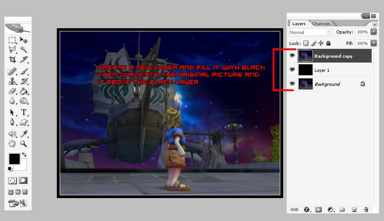The height and width of the screenshot is (221, 384).
Task: Swap foreground and background colors
Action: point(24,154)
